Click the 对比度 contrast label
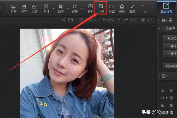The image size is (177, 118). 167,98
